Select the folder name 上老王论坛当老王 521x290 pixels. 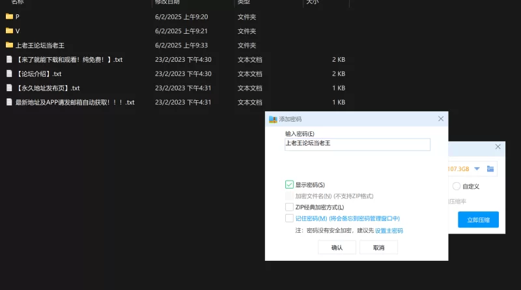(40, 45)
